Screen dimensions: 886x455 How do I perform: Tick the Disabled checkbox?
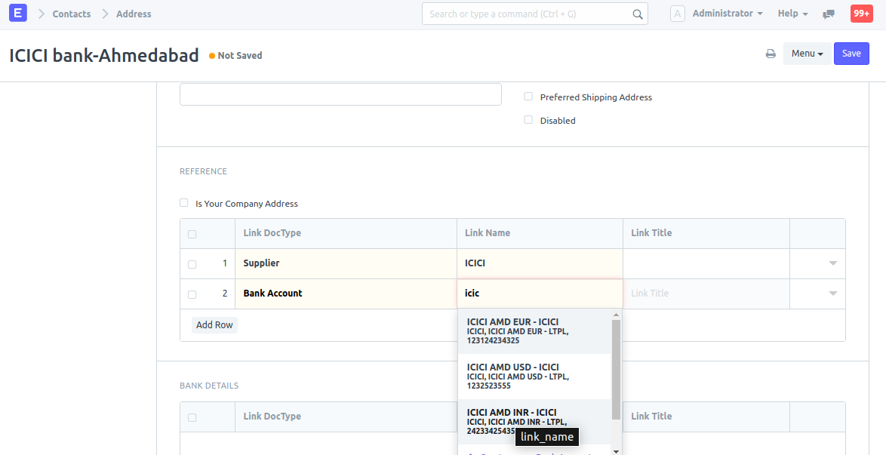coord(528,120)
